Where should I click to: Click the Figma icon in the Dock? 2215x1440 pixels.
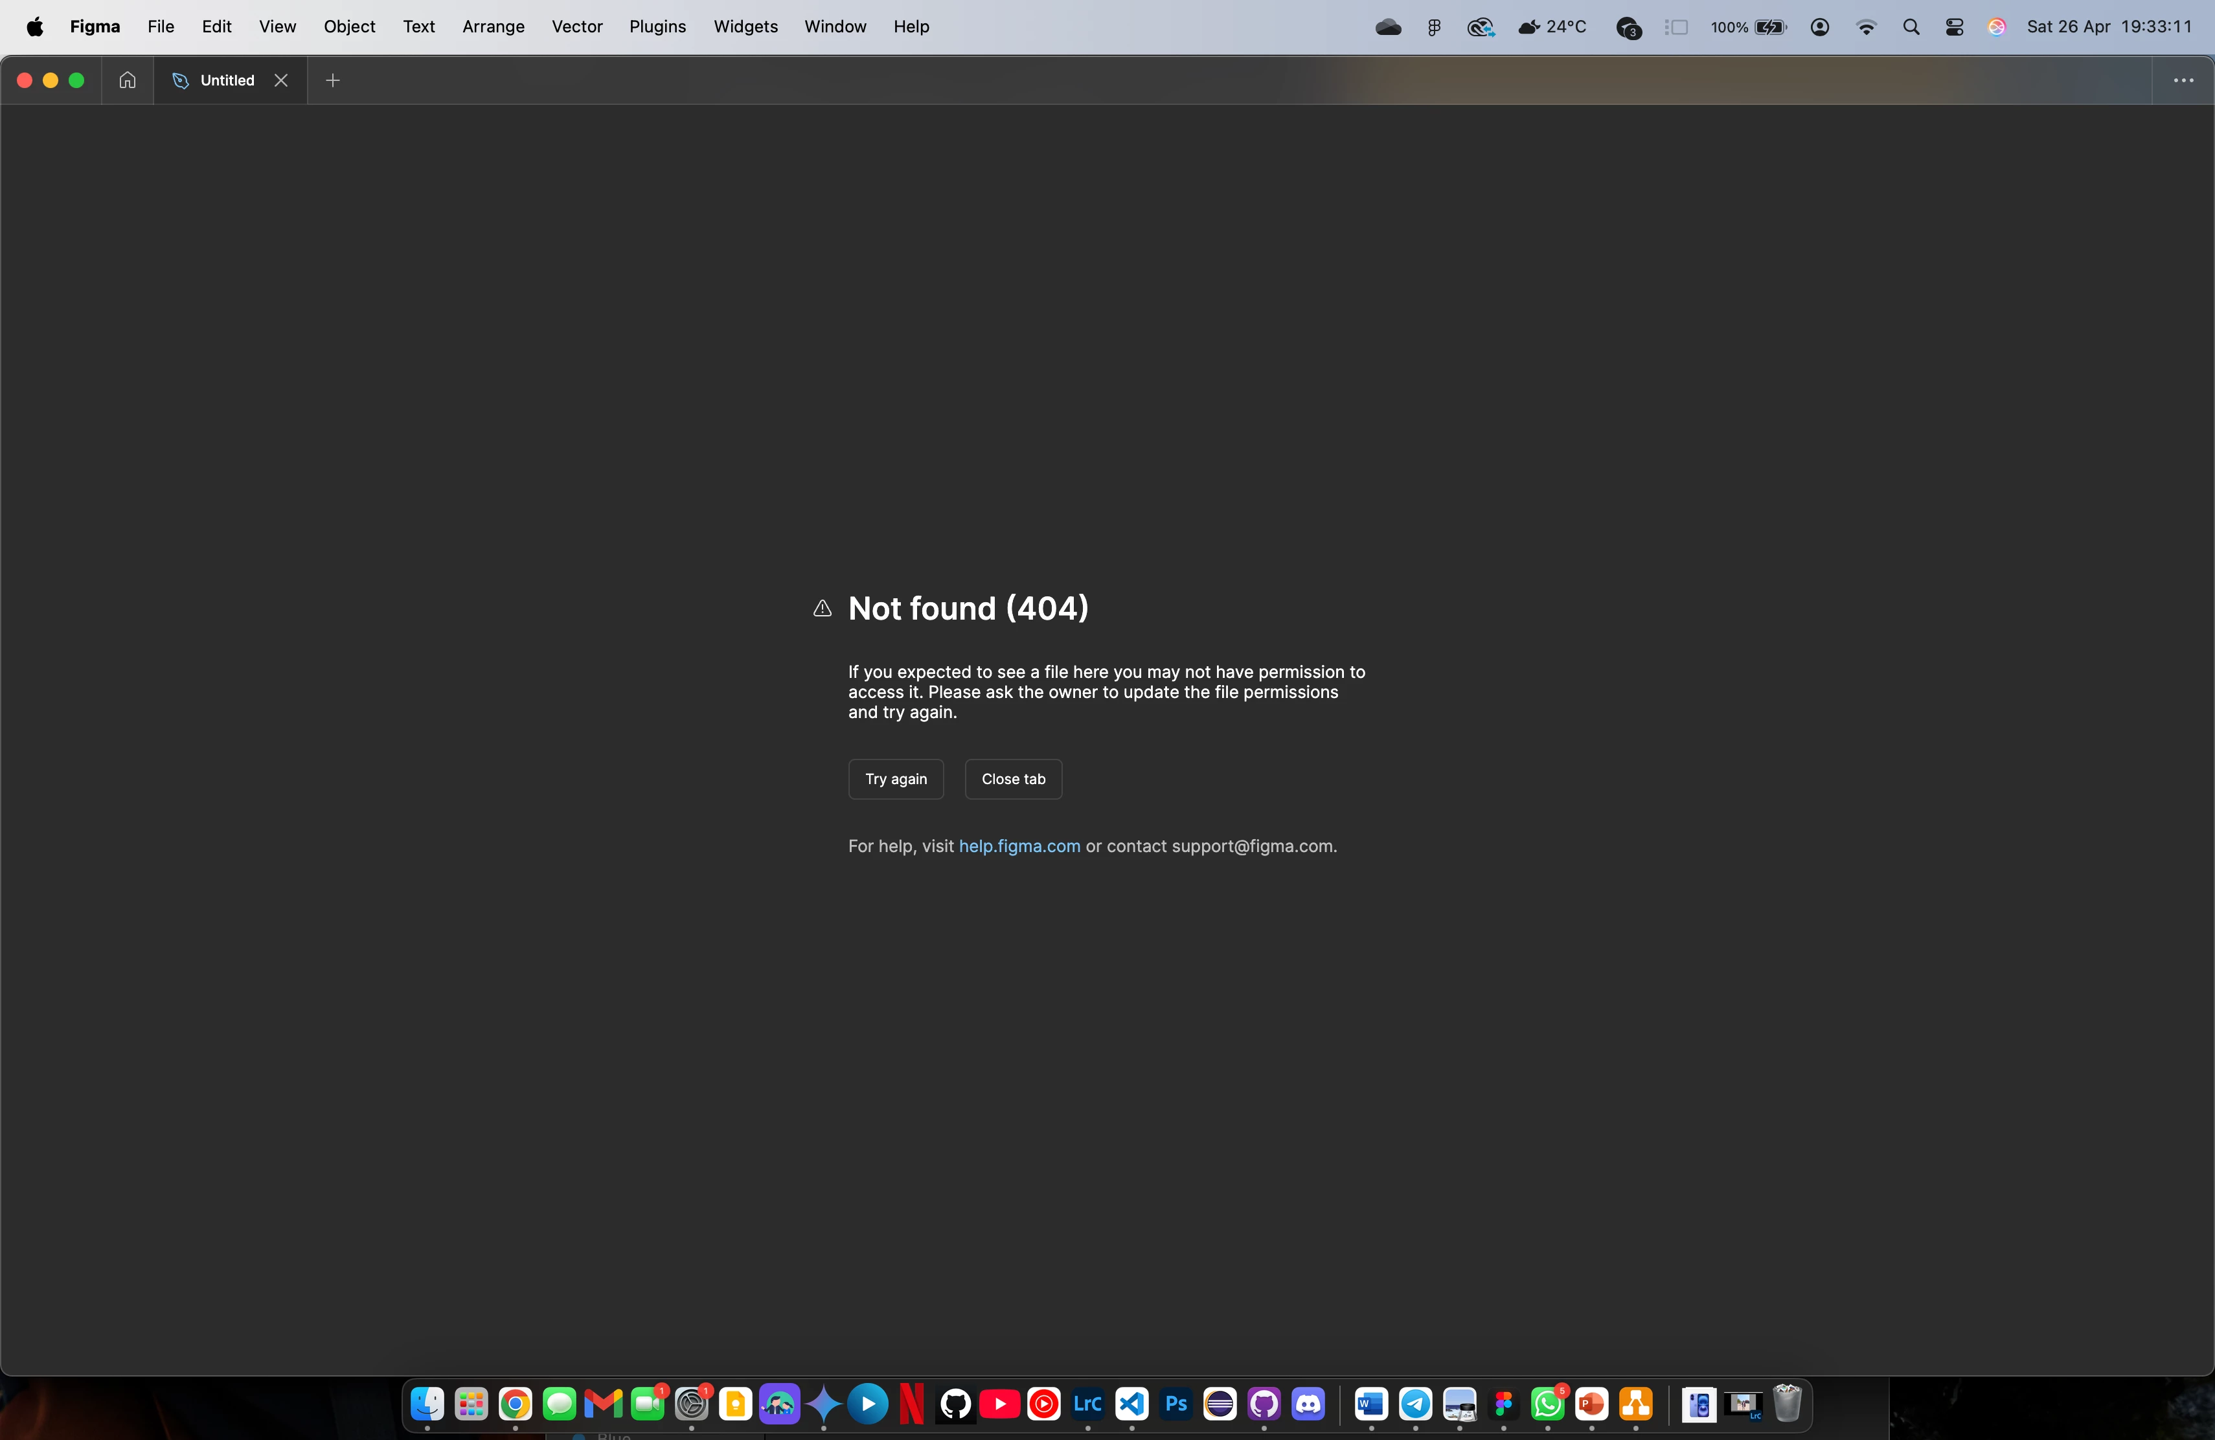coord(1504,1404)
